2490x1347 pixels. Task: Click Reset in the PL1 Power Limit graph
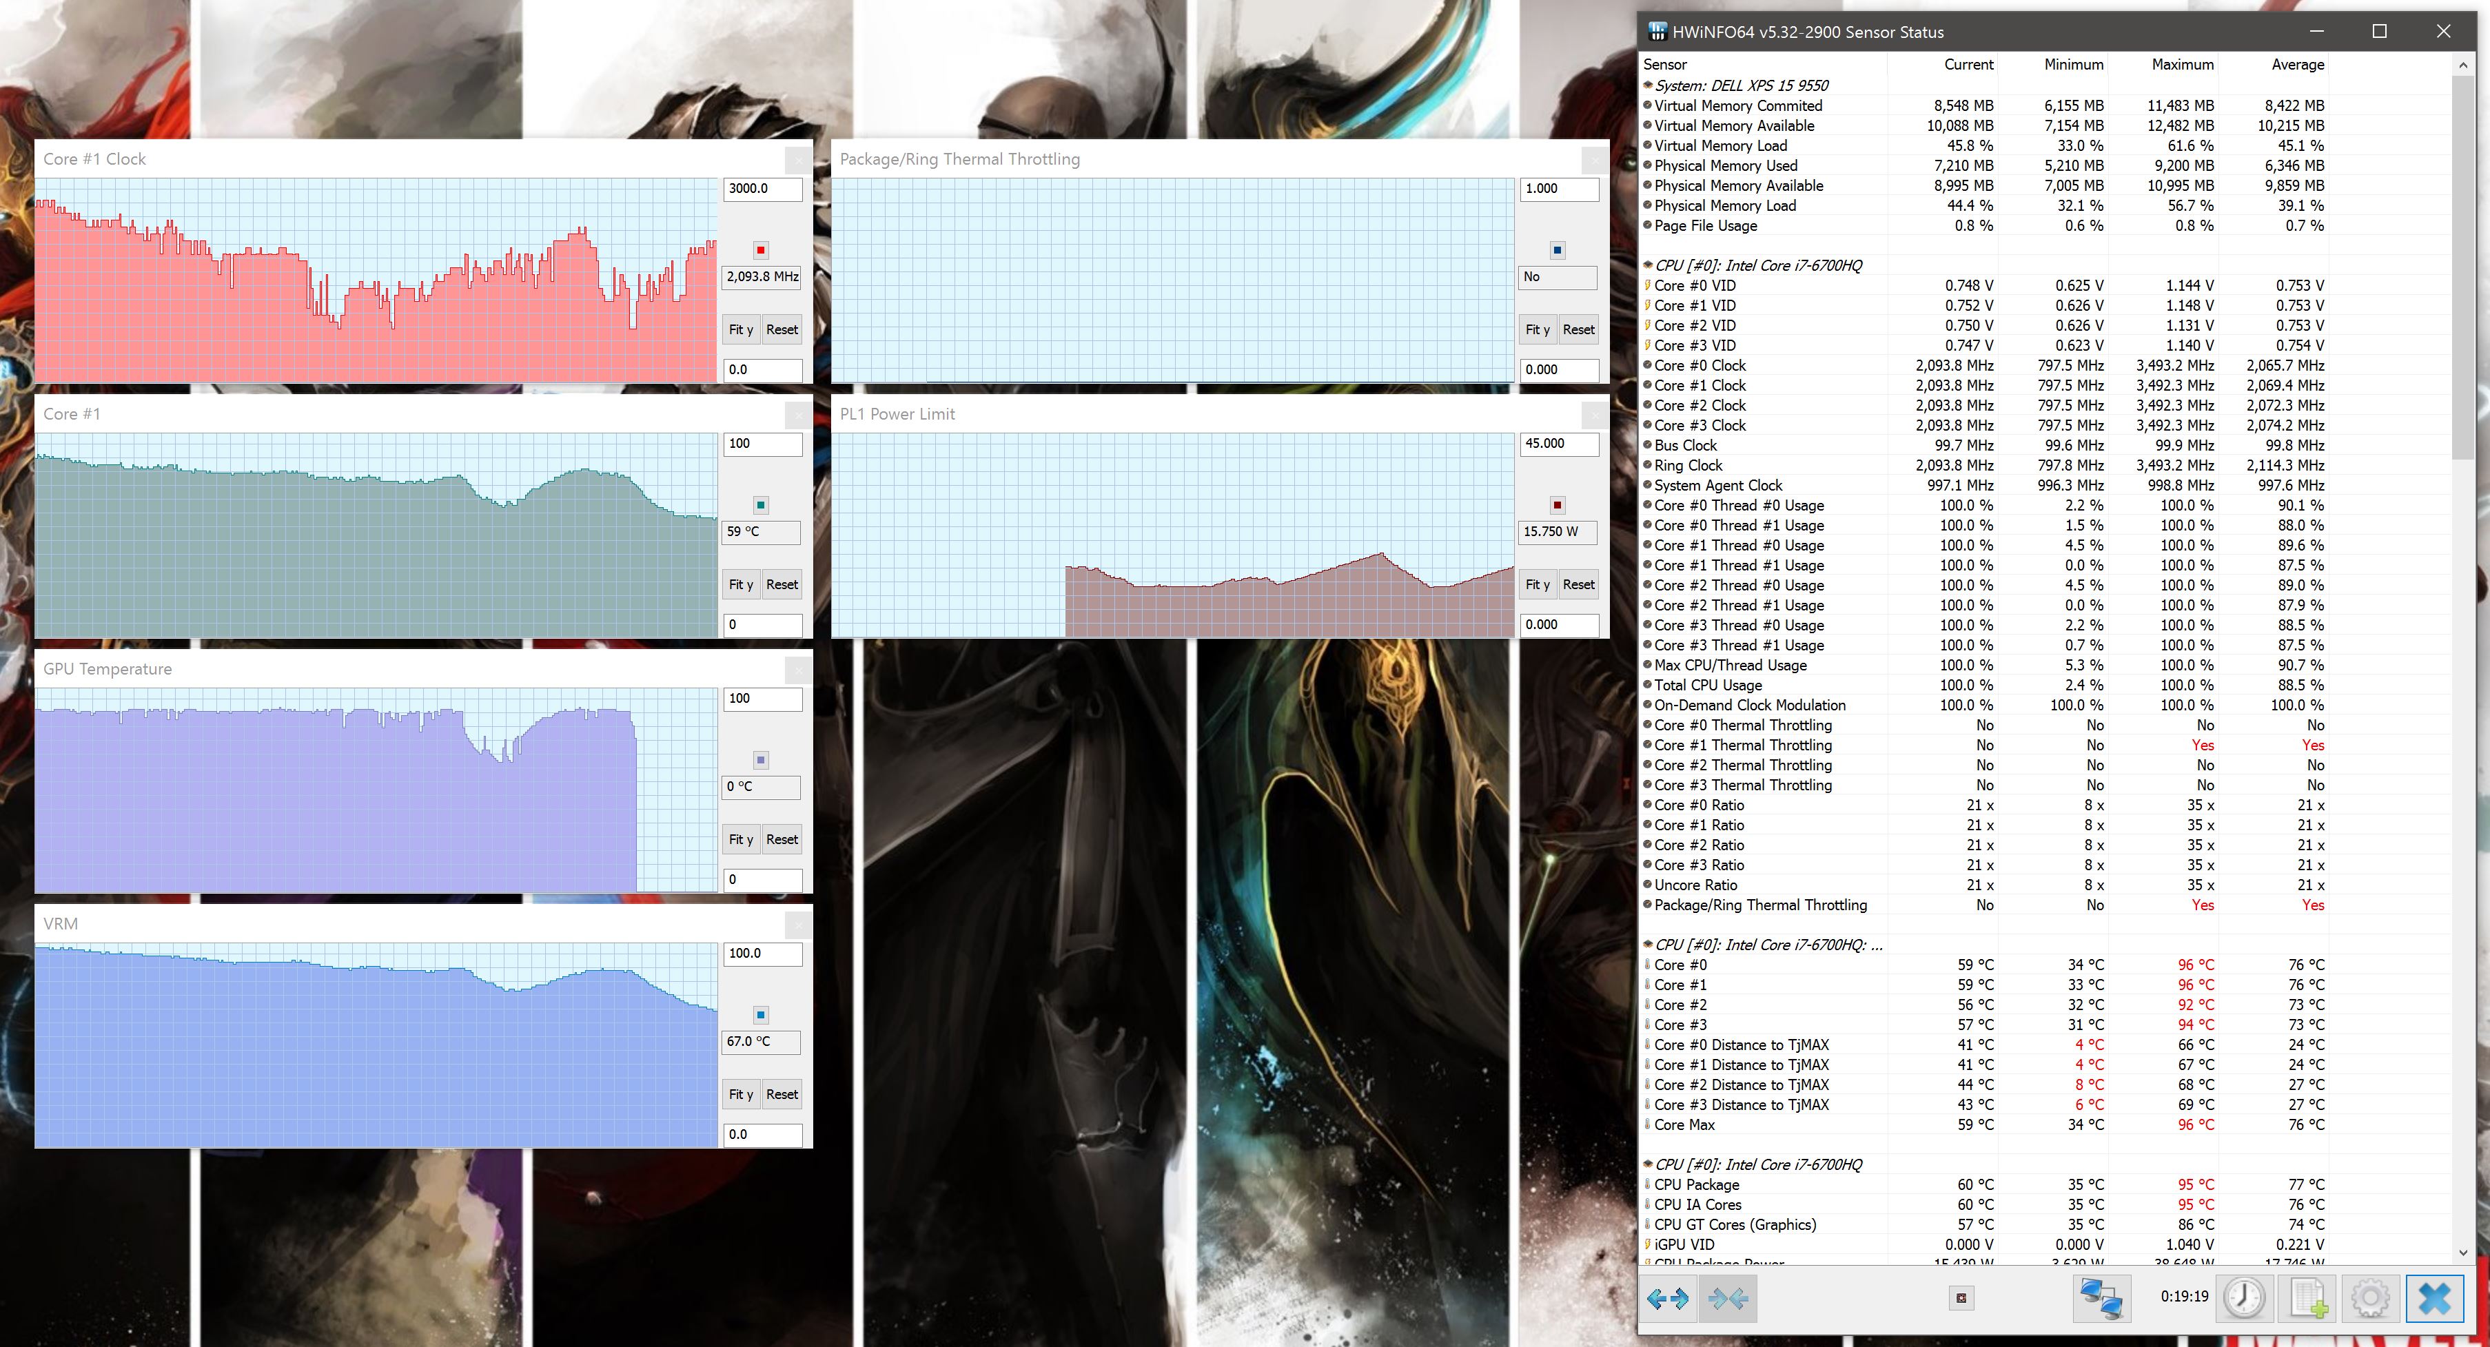1578,584
